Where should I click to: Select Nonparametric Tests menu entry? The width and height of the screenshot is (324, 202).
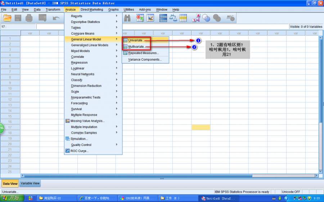93,97
